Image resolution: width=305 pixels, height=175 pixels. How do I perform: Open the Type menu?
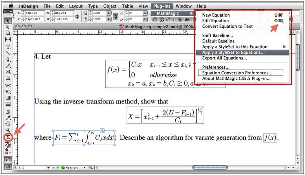(93, 6)
